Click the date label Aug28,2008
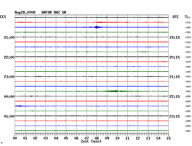 pyautogui.click(x=25, y=12)
